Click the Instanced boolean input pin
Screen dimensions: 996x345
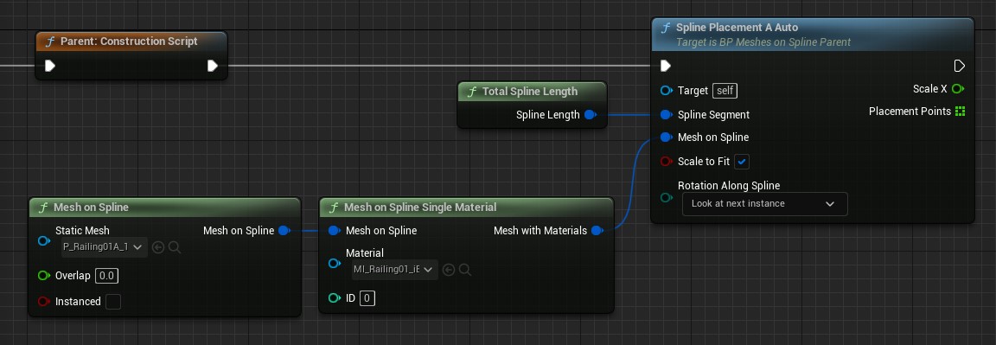(43, 301)
